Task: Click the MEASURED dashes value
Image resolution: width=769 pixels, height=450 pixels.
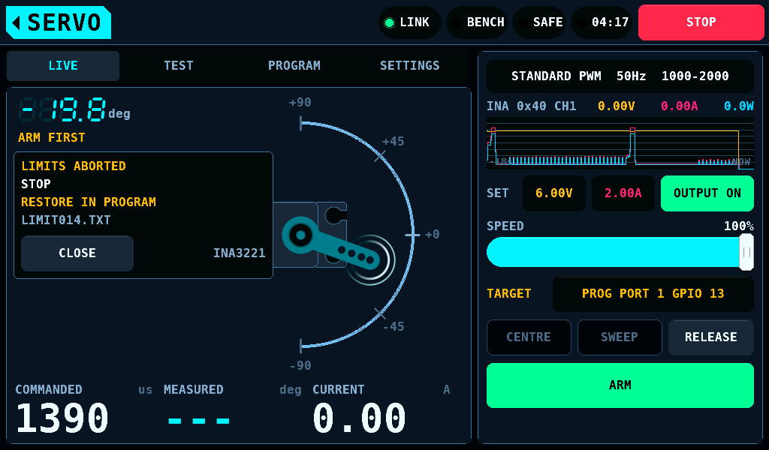Action: pos(198,421)
